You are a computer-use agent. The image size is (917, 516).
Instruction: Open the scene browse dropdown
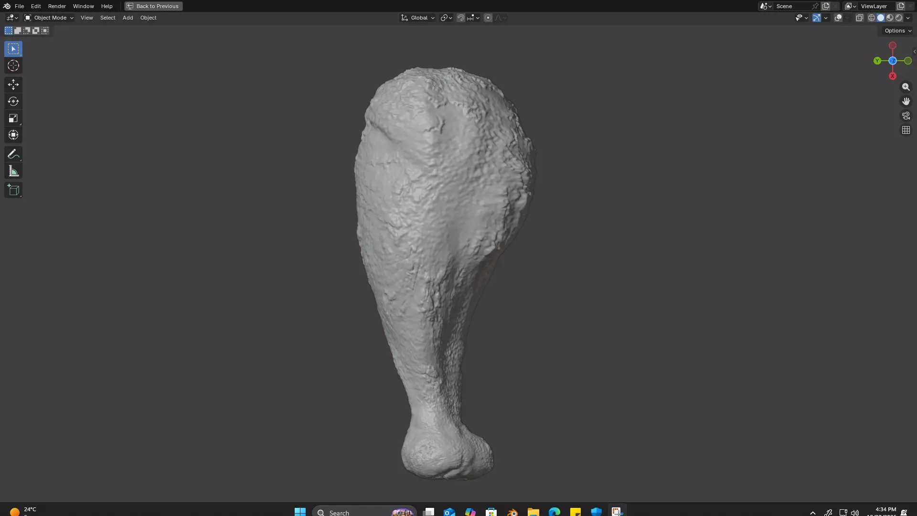pos(766,6)
